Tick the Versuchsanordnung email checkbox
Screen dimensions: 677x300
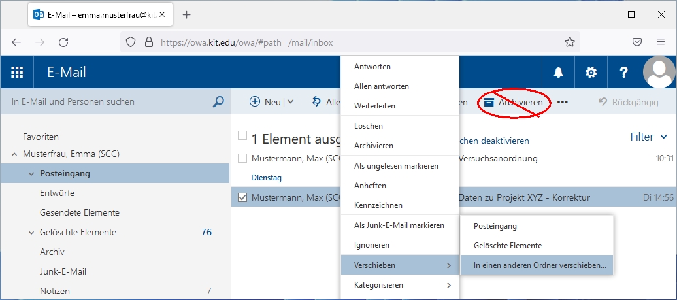tap(242, 158)
